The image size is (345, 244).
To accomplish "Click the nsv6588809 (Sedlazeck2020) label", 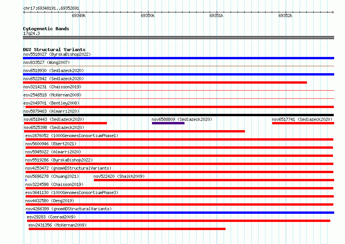I will click(x=182, y=119).
